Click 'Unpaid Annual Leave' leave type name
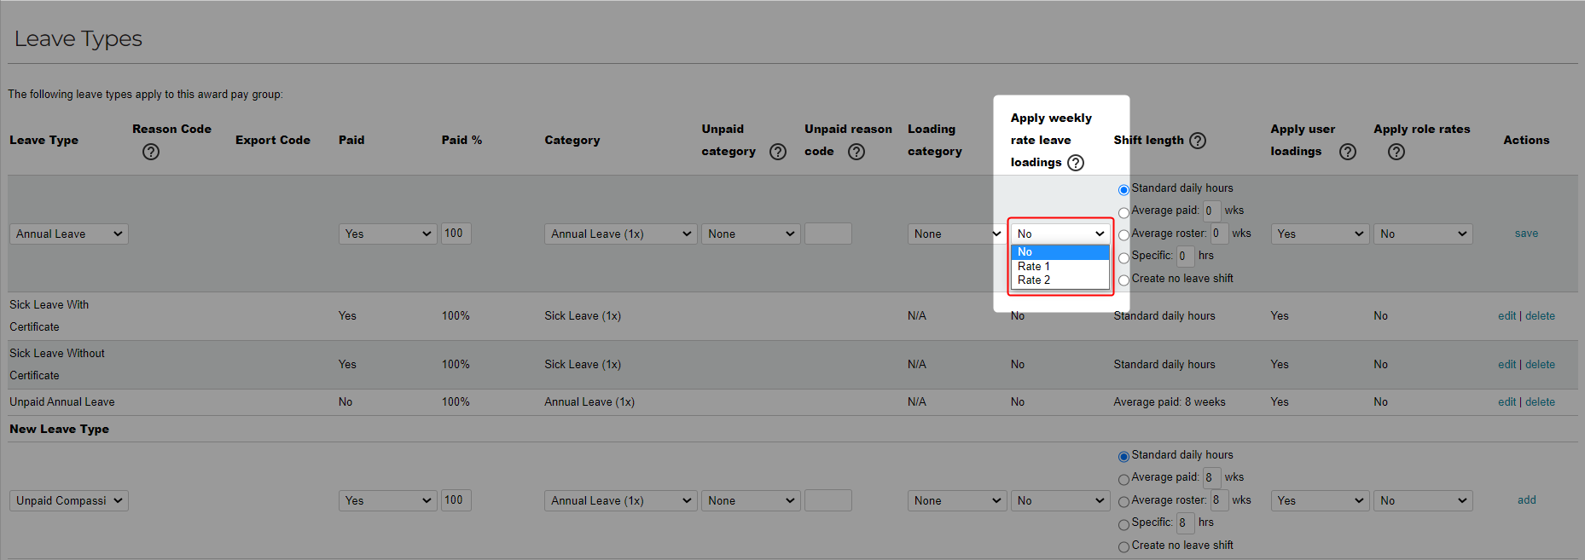This screenshot has width=1585, height=560. [61, 401]
